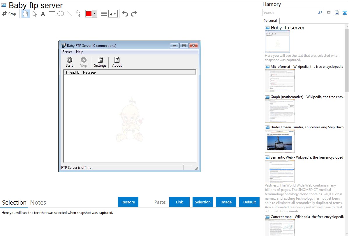Select the Crop tool

pyautogui.click(x=9, y=14)
